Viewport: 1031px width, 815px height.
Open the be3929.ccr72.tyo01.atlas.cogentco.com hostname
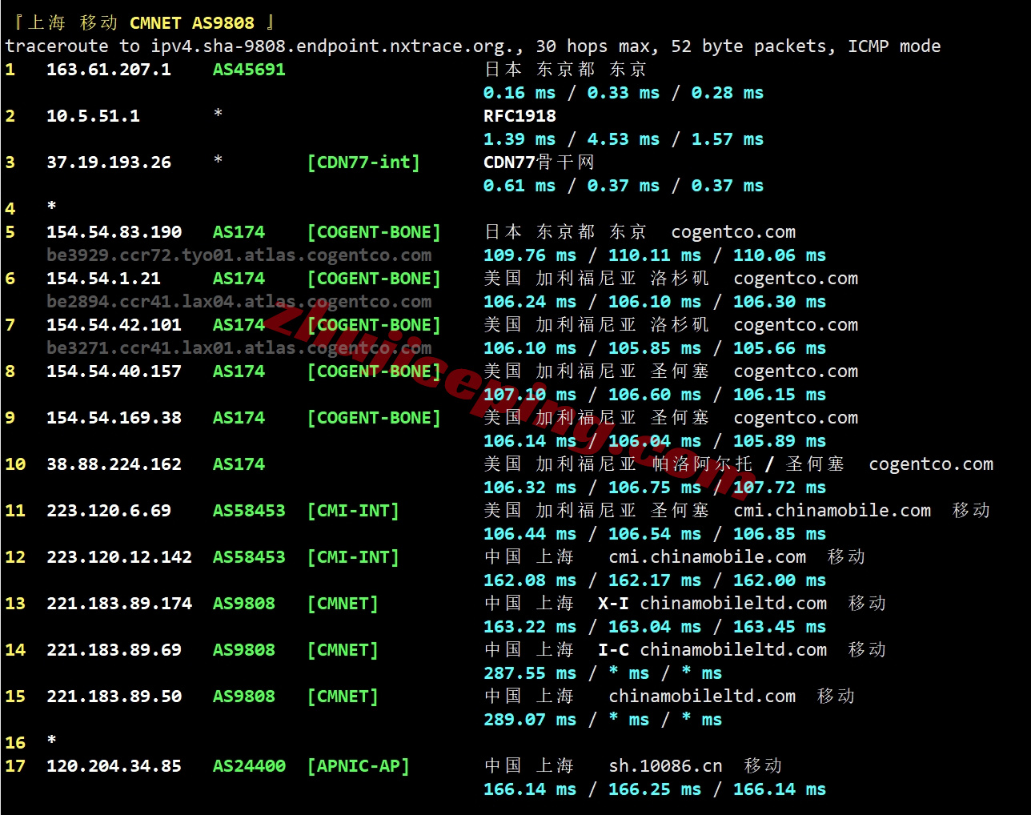click(239, 255)
